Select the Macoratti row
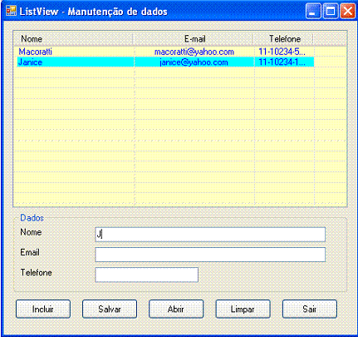 (x=165, y=52)
